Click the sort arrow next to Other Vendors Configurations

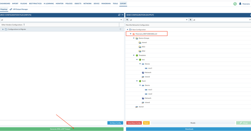tap(24, 25)
